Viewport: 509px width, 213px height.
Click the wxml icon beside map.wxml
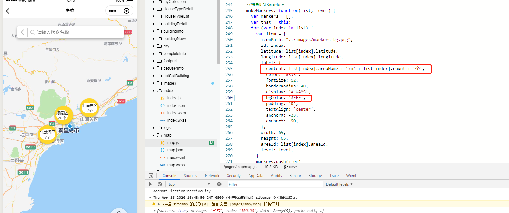163,157
